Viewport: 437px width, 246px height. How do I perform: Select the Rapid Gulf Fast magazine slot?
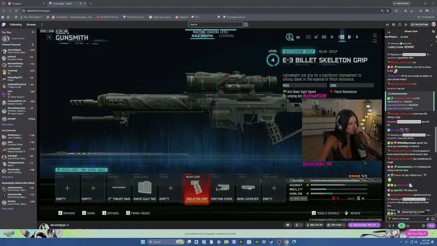click(145, 189)
